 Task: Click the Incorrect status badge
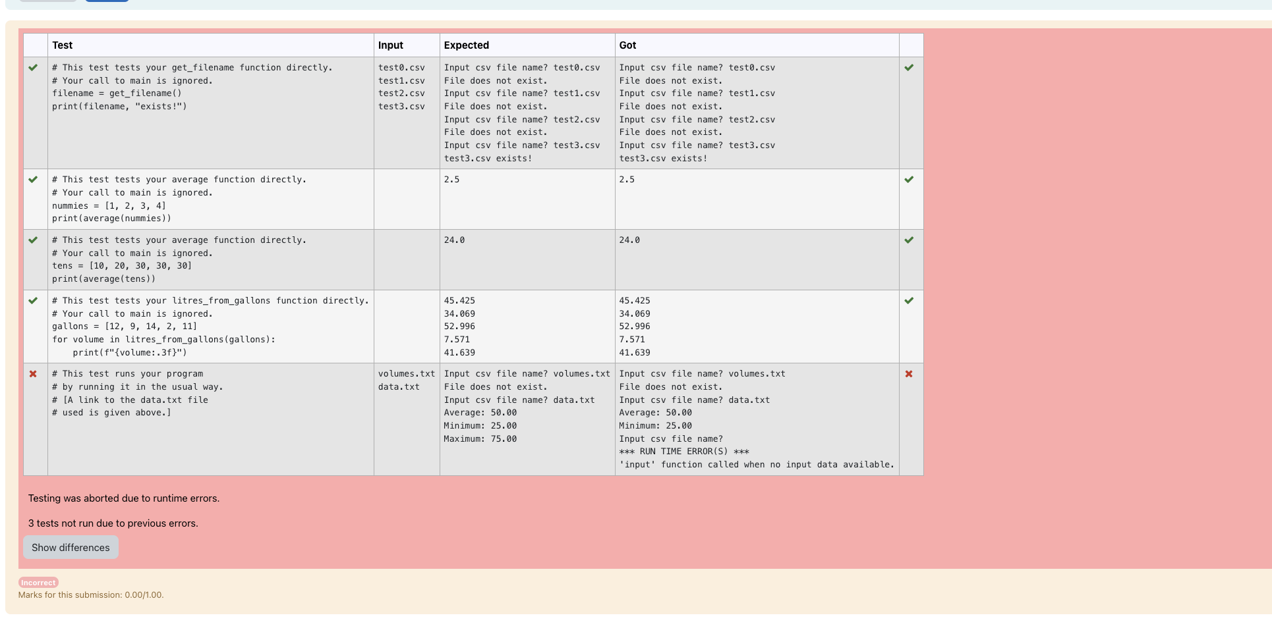click(38, 583)
